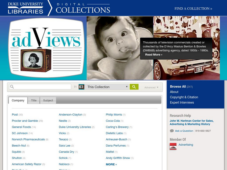Open the Expert Interviews link
227x170 pixels.
[182, 103]
